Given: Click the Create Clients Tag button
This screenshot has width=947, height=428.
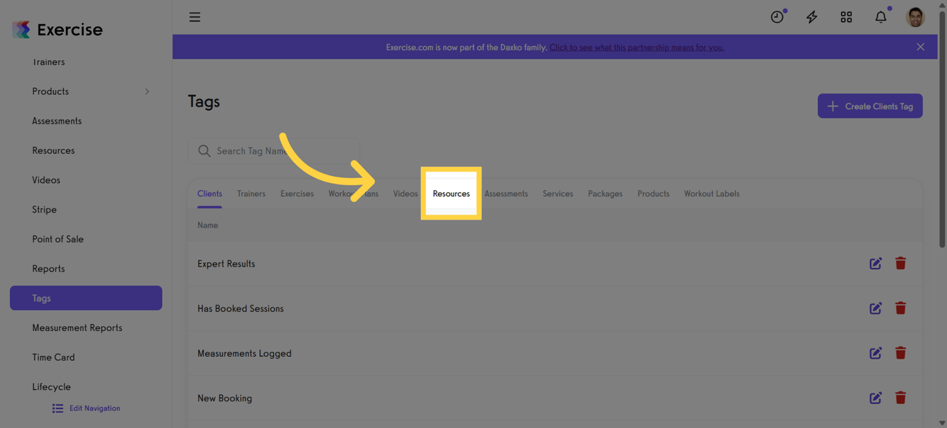Looking at the screenshot, I should (870, 105).
